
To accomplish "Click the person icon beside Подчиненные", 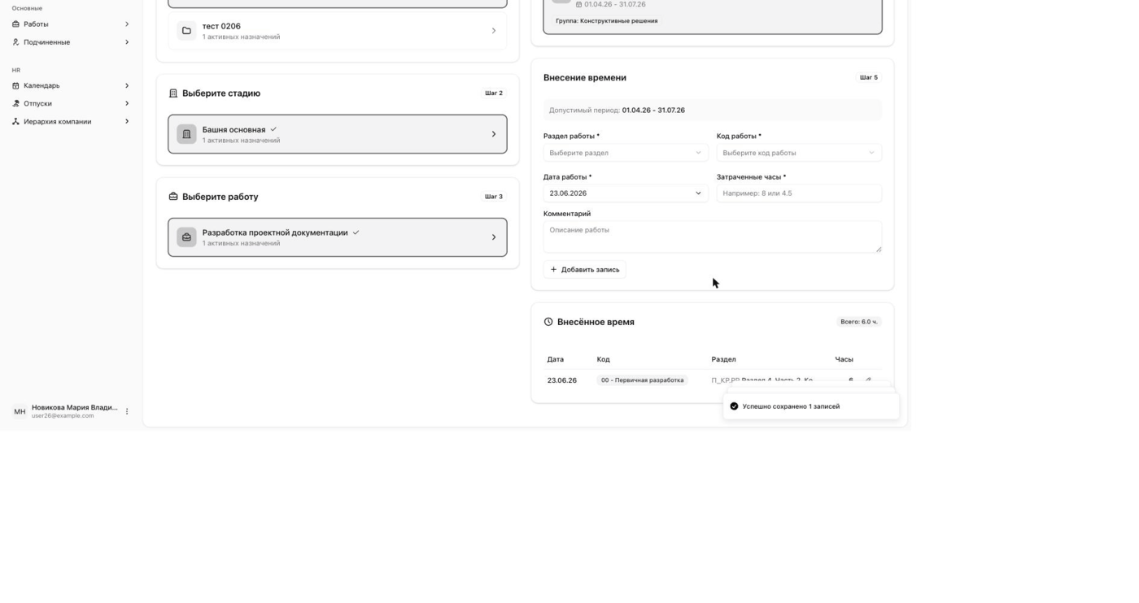I will coord(15,42).
